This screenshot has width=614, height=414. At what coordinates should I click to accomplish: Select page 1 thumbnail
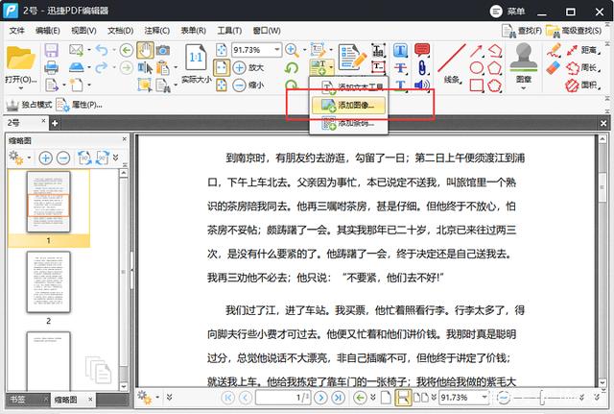click(x=49, y=202)
